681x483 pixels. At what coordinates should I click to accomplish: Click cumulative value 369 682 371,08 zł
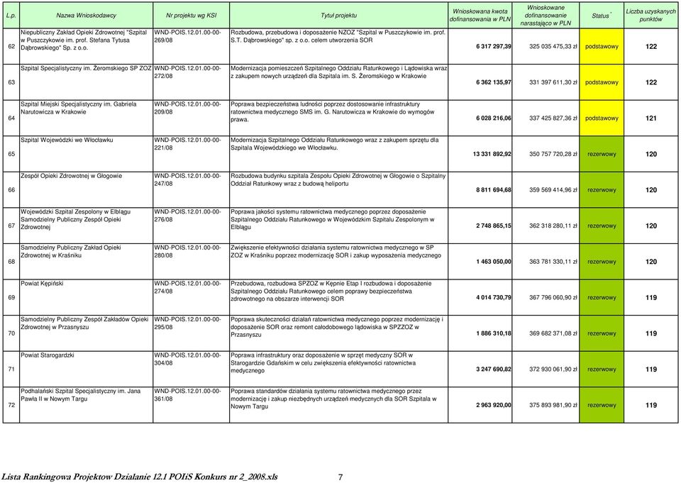point(553,333)
